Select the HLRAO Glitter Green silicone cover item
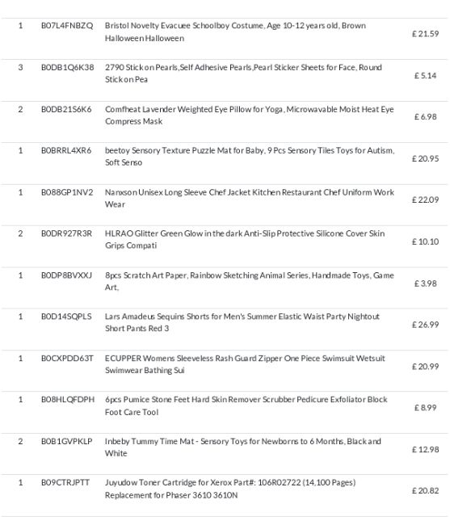Image resolution: width=450 pixels, height=525 pixels. click(x=245, y=239)
